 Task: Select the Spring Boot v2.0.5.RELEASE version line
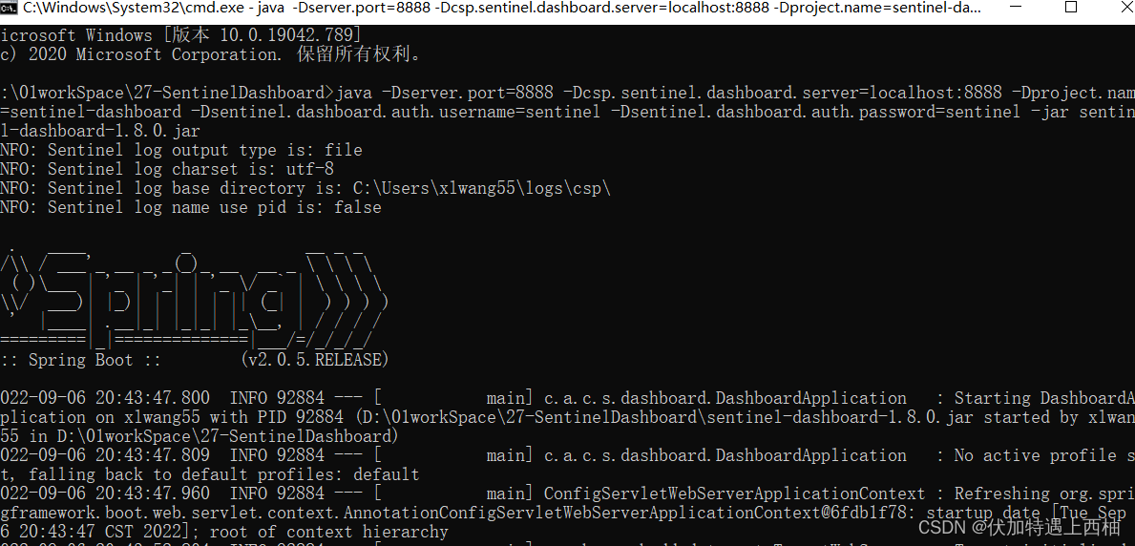(194, 360)
